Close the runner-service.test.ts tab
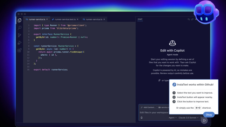 (77, 19)
